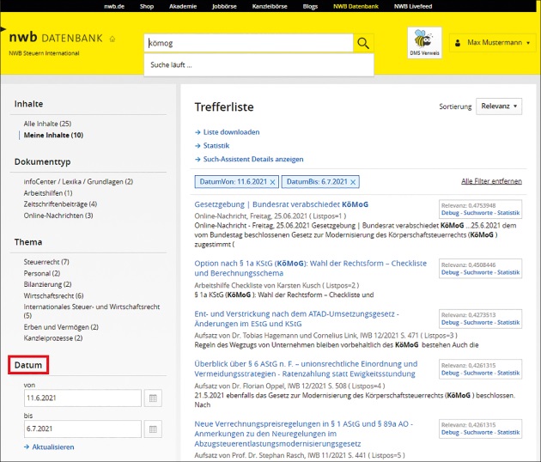
Task: Open the DMS Verweis bee icon
Action: [424, 43]
